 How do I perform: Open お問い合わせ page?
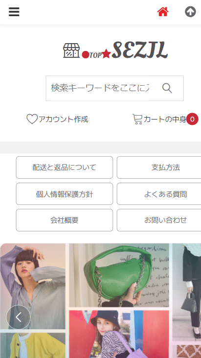coord(165,220)
